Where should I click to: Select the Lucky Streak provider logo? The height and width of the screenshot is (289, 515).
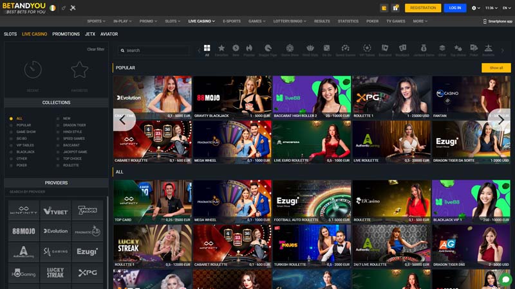point(56,272)
